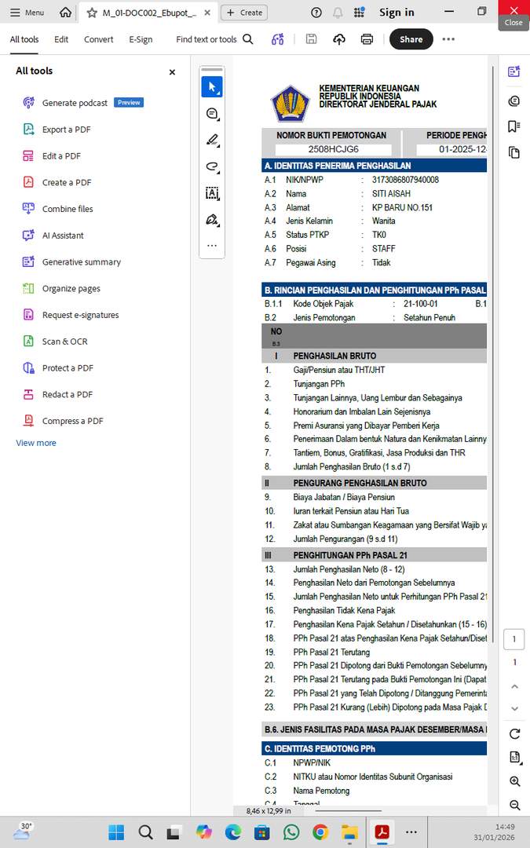This screenshot has height=848, width=530.
Task: Select the Draw freehand tool
Action: click(212, 166)
